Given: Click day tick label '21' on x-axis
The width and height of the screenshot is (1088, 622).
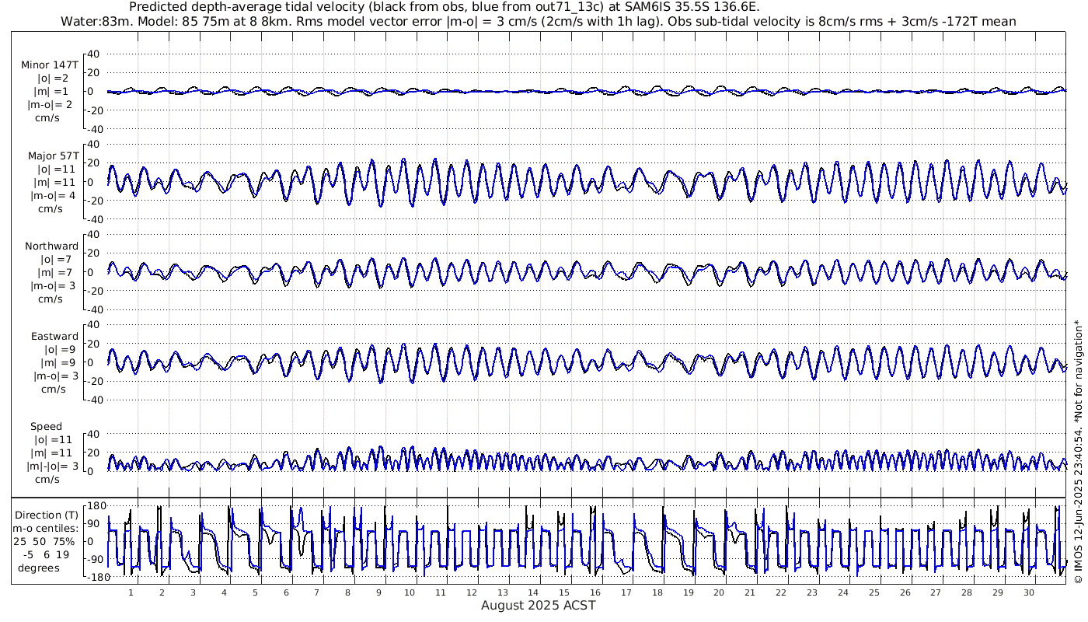Looking at the screenshot, I should [750, 592].
